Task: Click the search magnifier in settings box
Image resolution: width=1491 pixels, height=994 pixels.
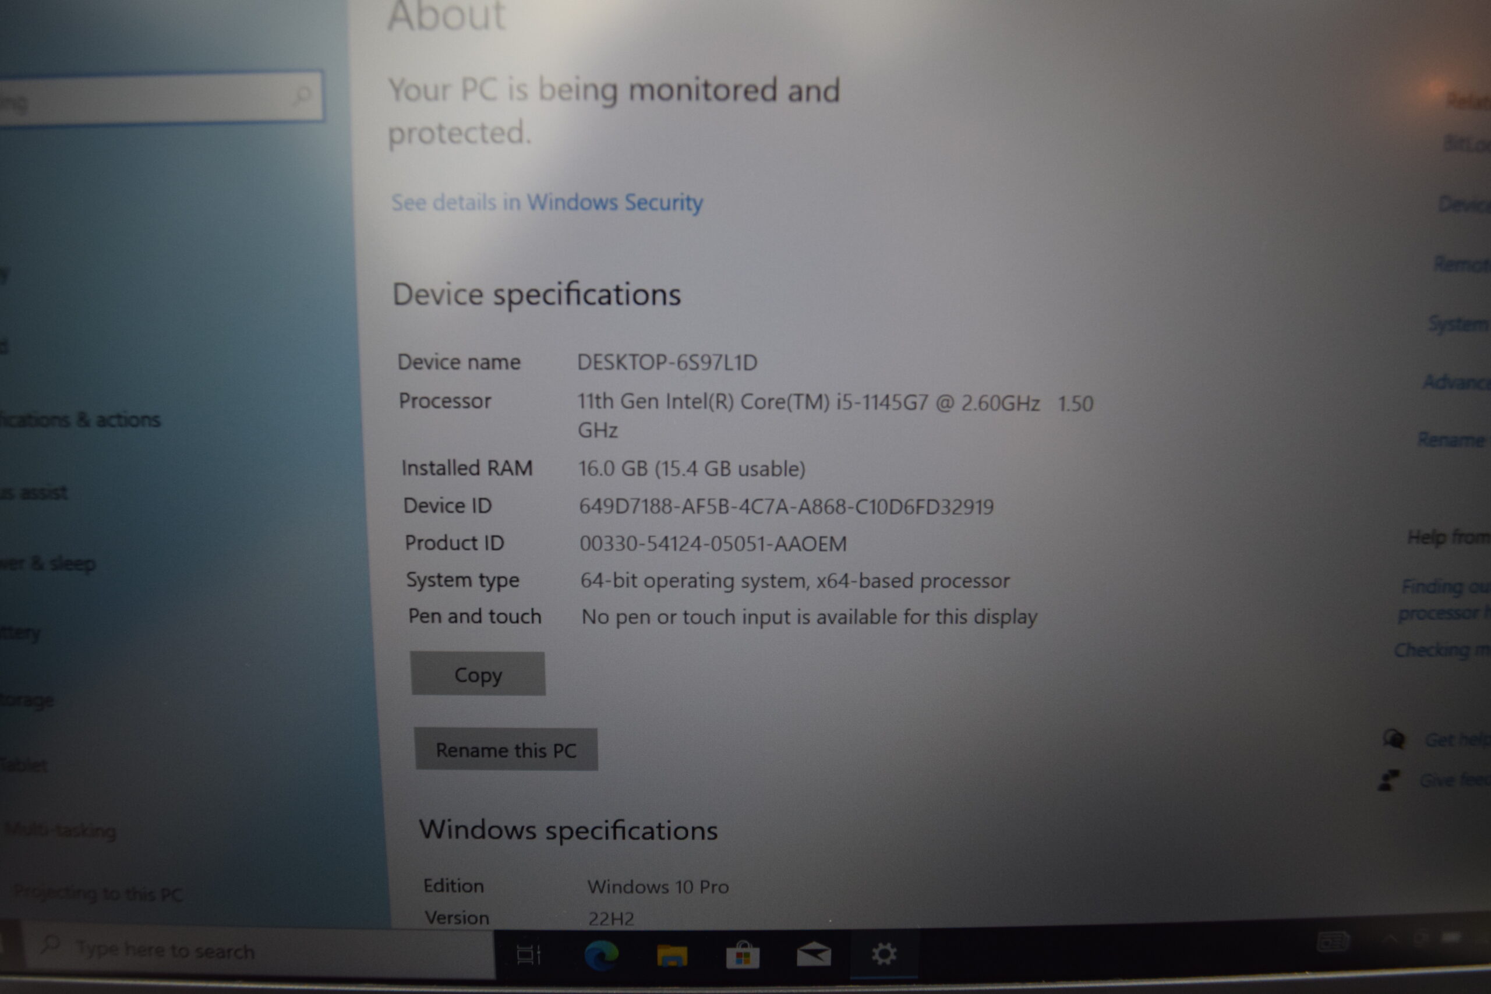Action: point(302,96)
